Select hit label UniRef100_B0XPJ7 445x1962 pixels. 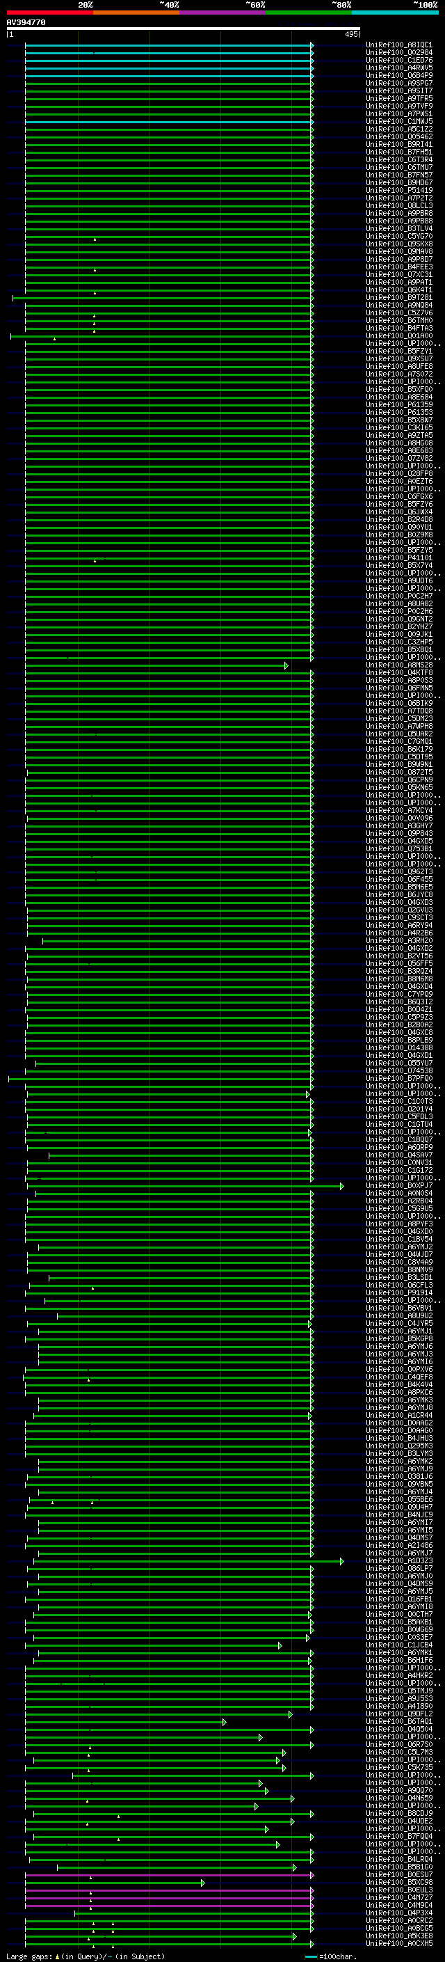pos(399,1186)
